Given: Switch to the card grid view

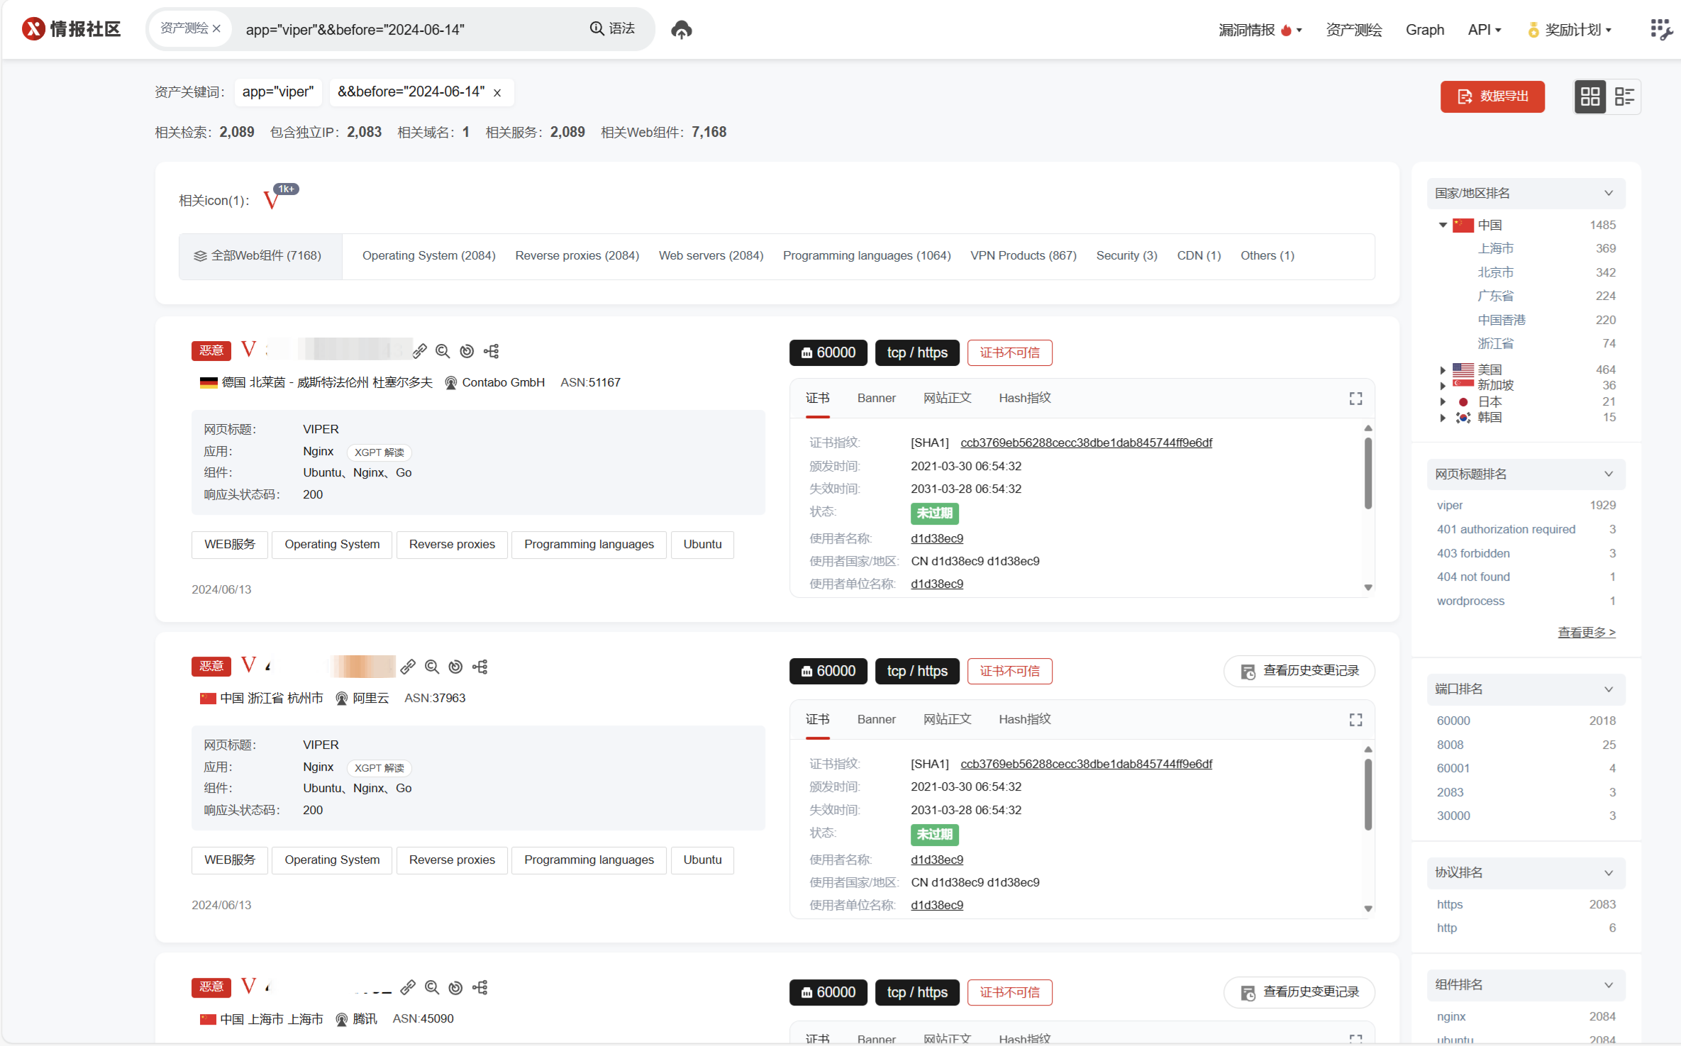Looking at the screenshot, I should [1590, 96].
